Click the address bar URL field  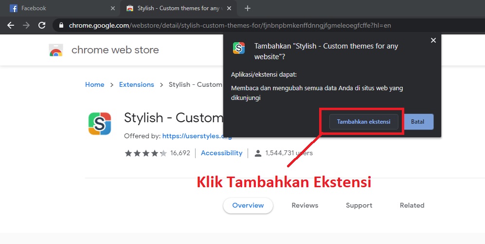(230, 25)
